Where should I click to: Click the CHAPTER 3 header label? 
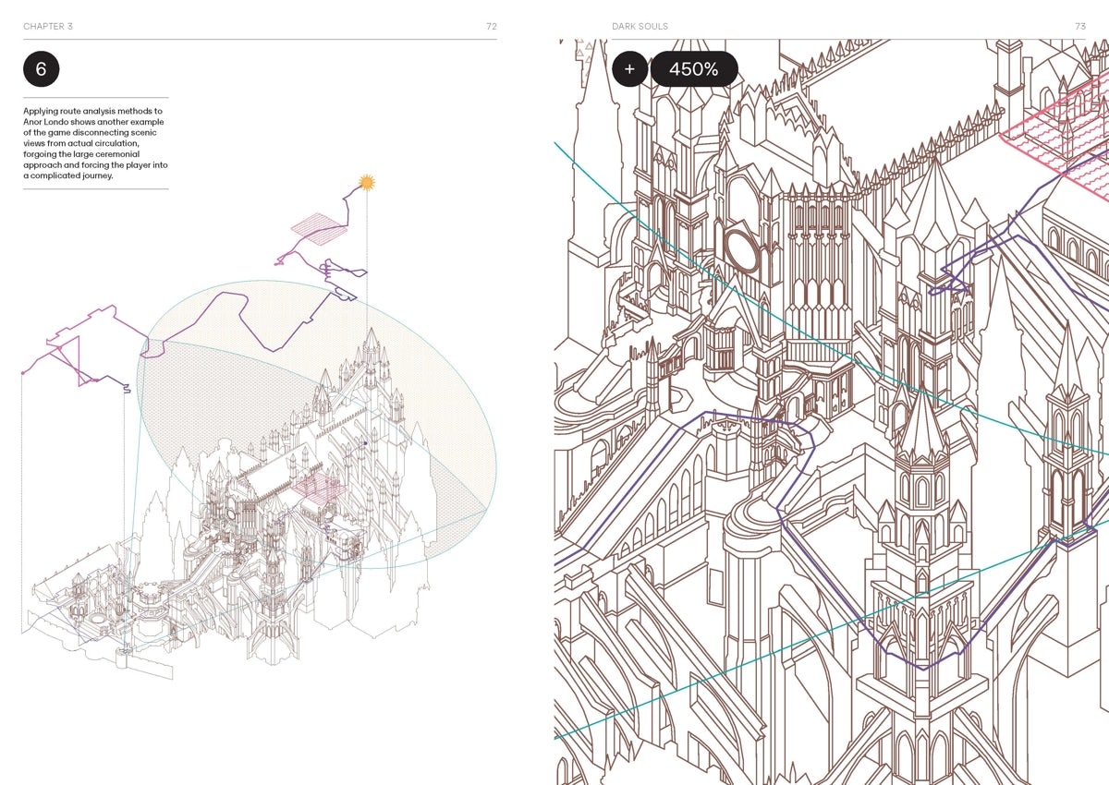[48, 27]
